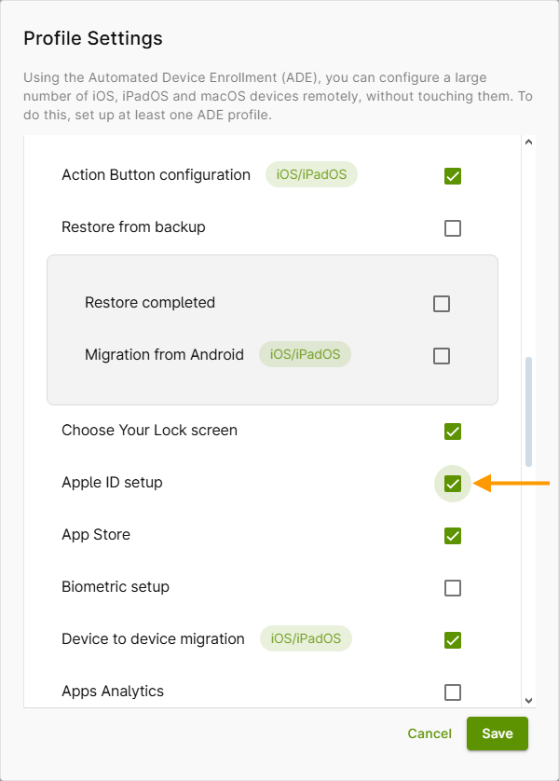Check the Restore completed option
This screenshot has height=781, width=559.
click(x=441, y=302)
